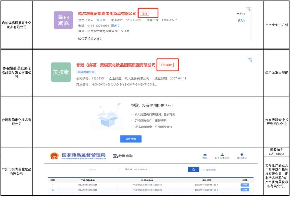Screen dimensions: 290x197
Task: Click 生产企业已注销 cell
Action: [x=277, y=25]
